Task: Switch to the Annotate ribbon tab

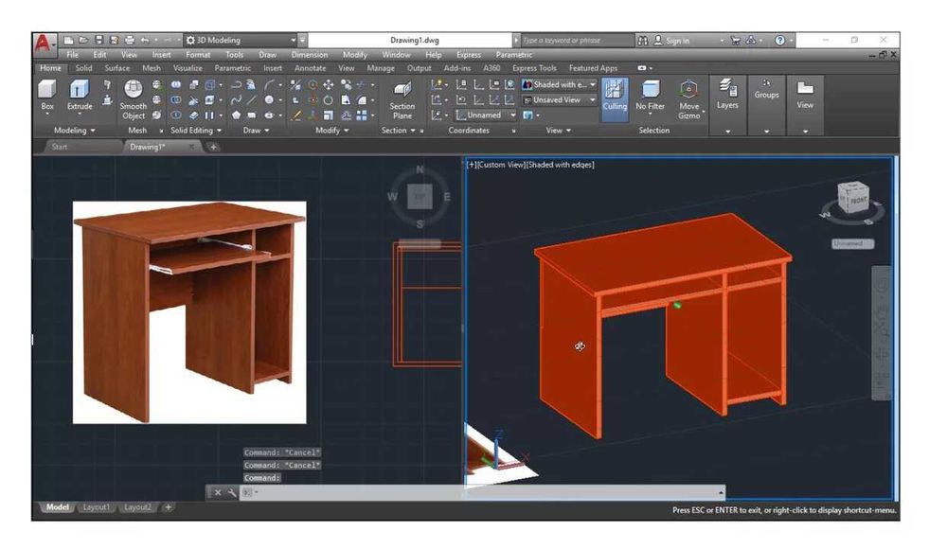Action: coord(311,68)
